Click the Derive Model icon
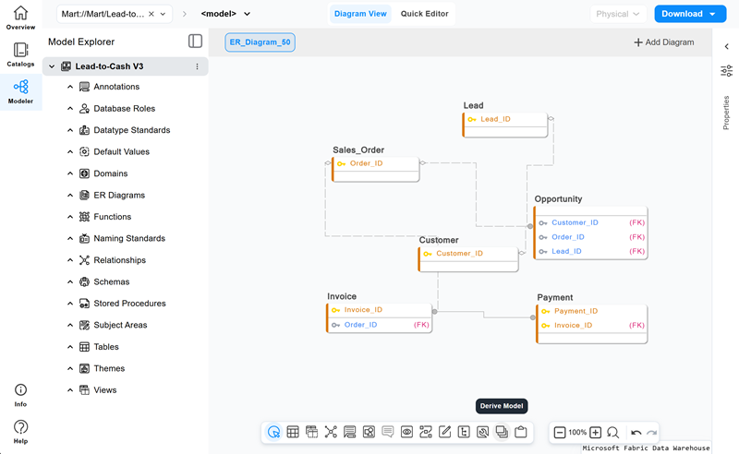This screenshot has width=739, height=454. click(x=502, y=432)
